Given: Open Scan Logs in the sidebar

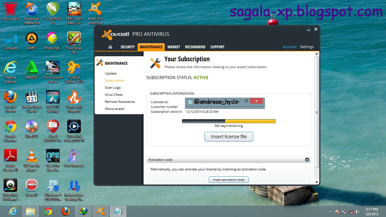Looking at the screenshot, I should [113, 88].
